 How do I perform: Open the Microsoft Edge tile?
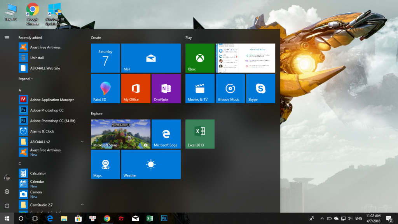click(x=166, y=134)
